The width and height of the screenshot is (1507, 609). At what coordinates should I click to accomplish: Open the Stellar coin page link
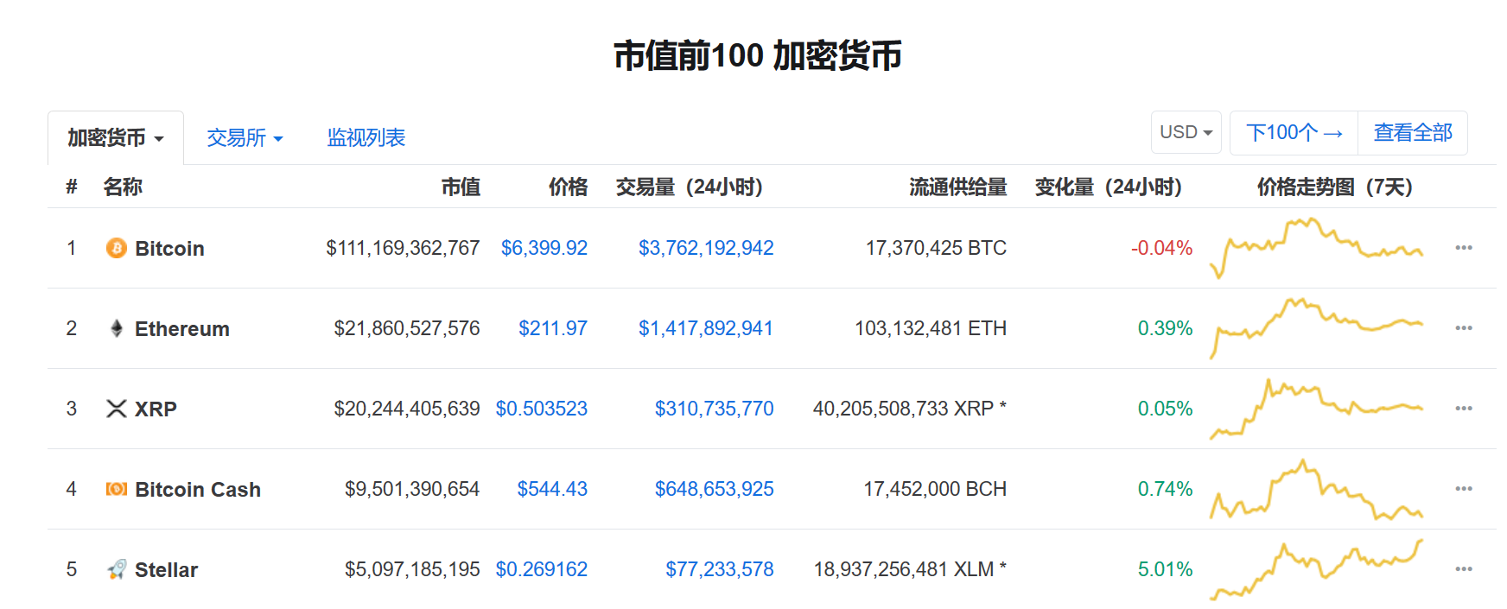coord(167,570)
